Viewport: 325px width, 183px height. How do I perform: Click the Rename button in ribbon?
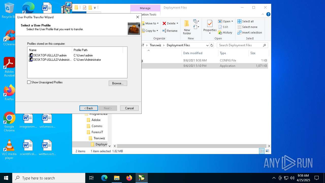point(170,31)
